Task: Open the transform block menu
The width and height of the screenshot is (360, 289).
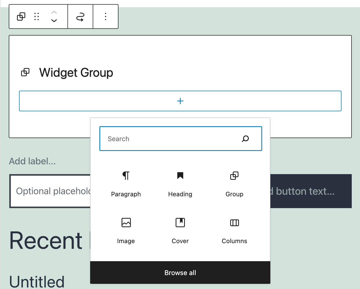Action: (80, 16)
